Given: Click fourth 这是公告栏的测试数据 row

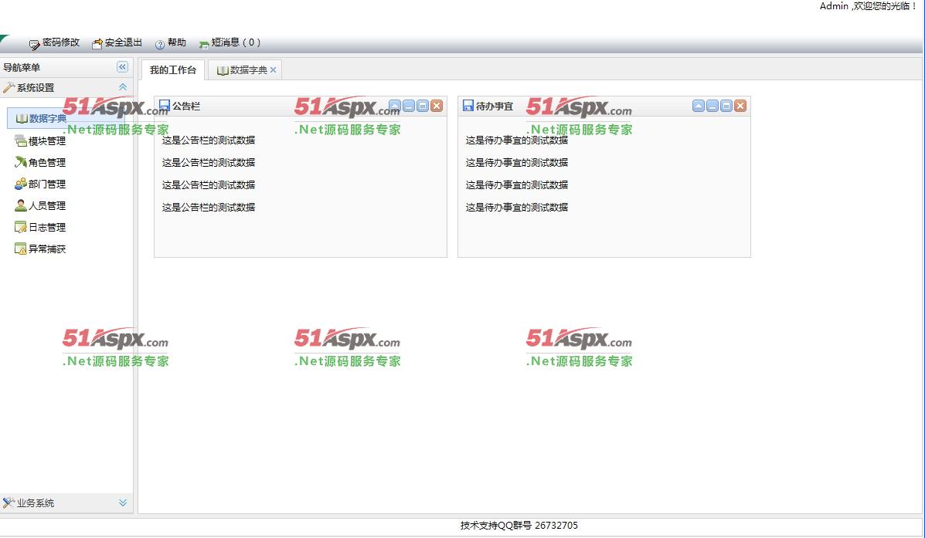Looking at the screenshot, I should click(209, 208).
